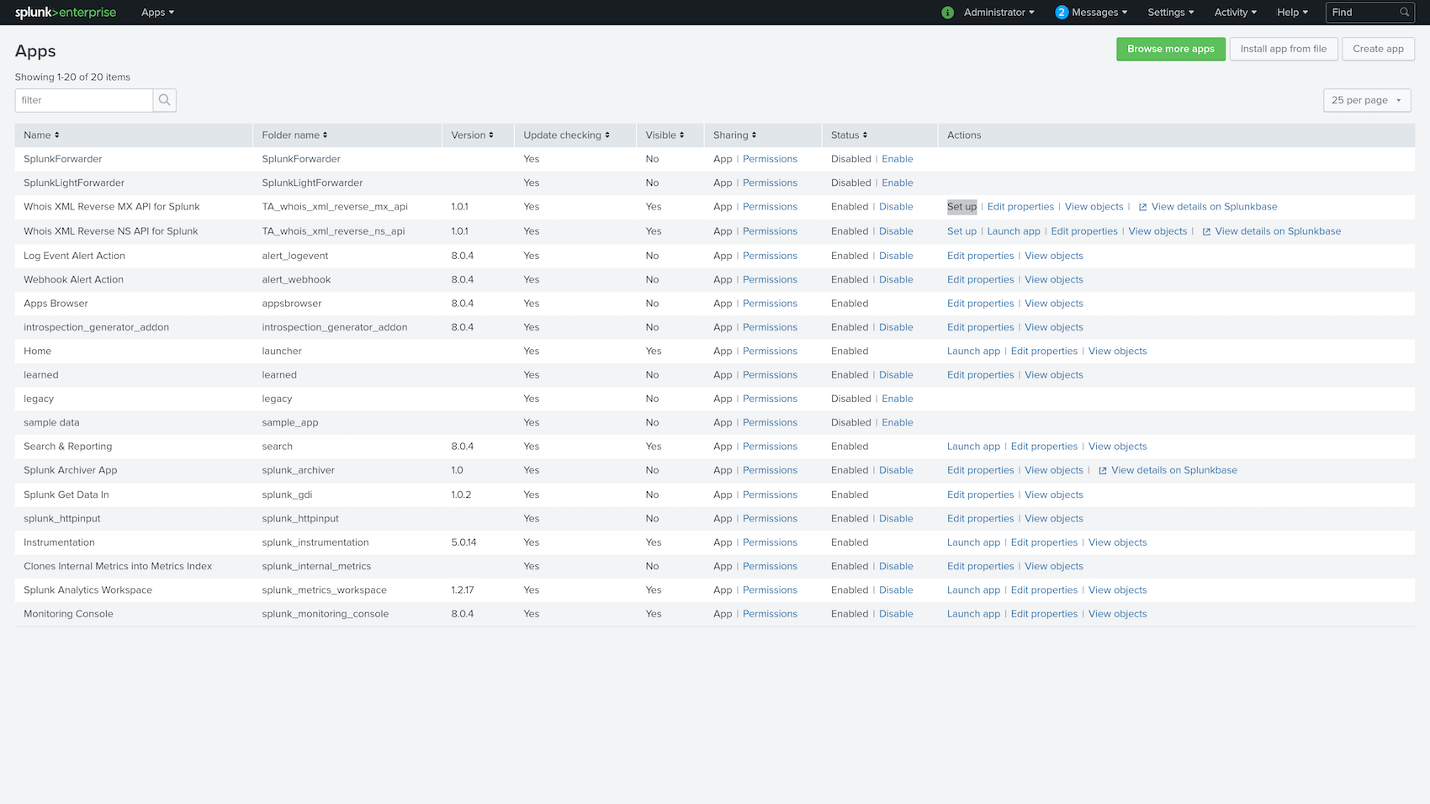Sort by the Folder name column
This screenshot has height=804, width=1430.
[294, 135]
